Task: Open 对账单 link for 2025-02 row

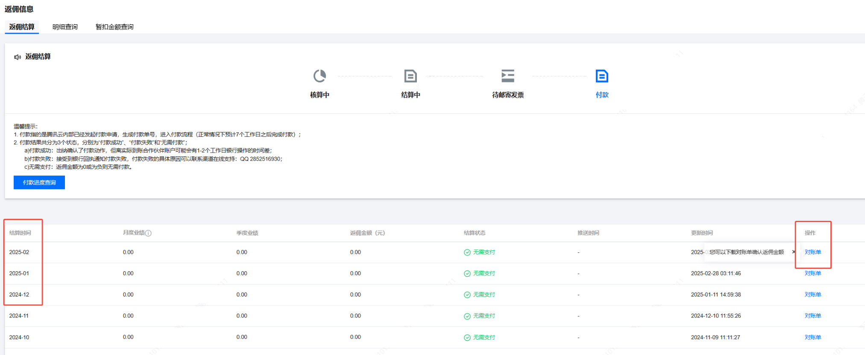Action: [812, 252]
